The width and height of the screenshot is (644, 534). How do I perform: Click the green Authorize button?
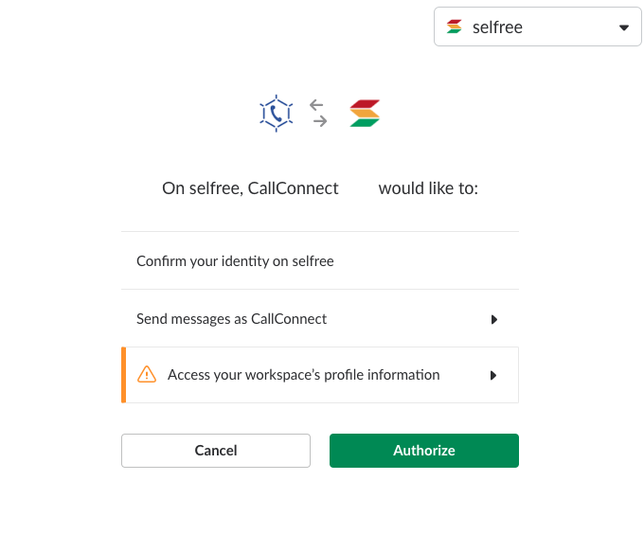[424, 451]
